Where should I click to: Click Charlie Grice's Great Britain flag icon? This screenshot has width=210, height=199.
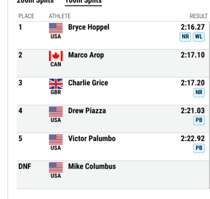coord(56,84)
